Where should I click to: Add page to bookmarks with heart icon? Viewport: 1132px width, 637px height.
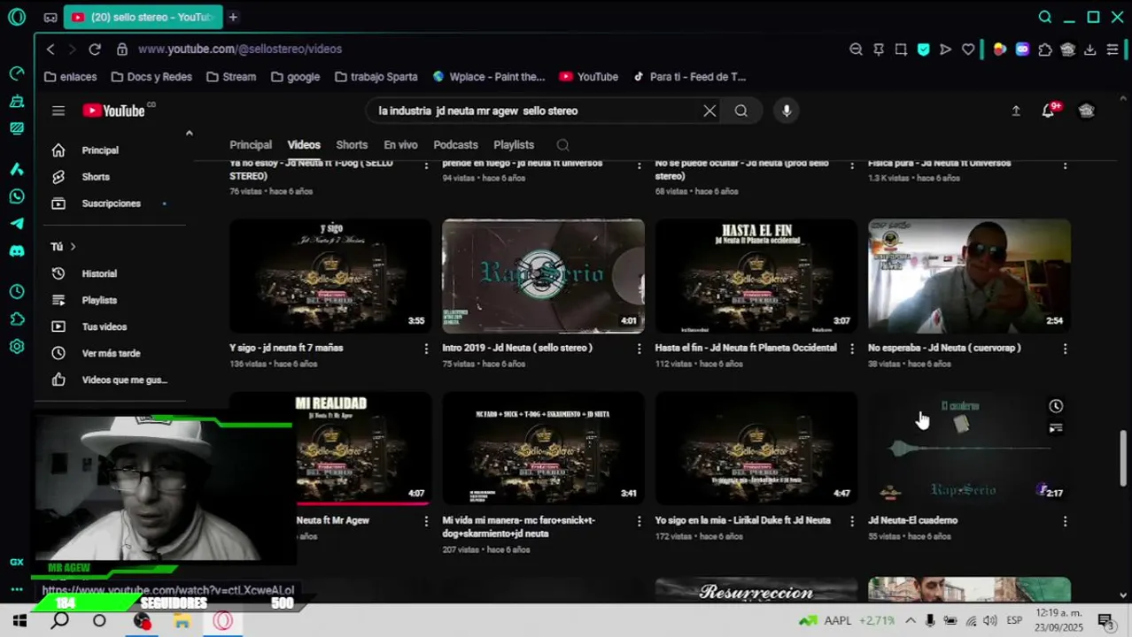pyautogui.click(x=968, y=50)
